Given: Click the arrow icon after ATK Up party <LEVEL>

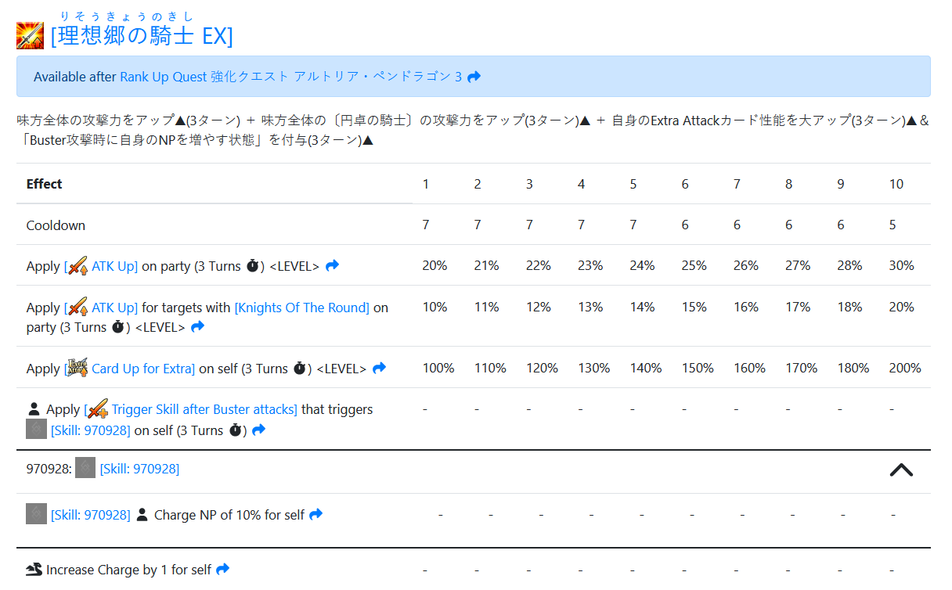Looking at the screenshot, I should 332,266.
